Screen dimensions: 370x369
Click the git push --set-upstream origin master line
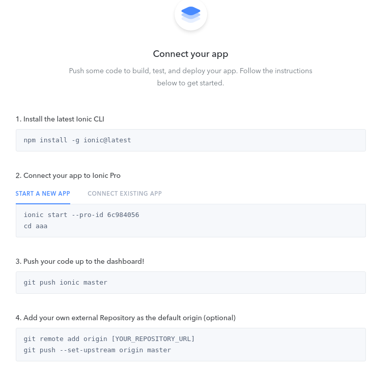coord(97,350)
